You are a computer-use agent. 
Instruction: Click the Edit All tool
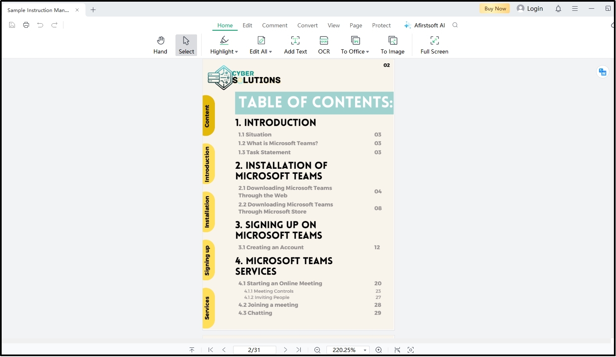pos(261,45)
